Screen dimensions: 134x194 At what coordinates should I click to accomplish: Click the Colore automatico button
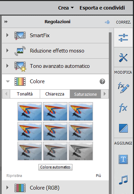click(55, 167)
